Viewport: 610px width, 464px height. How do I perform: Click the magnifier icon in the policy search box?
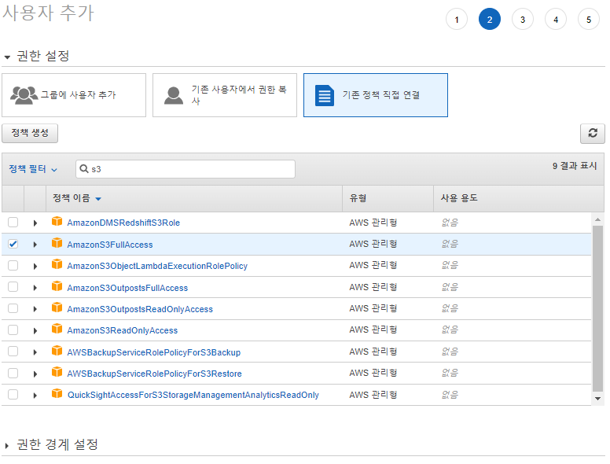tap(84, 169)
